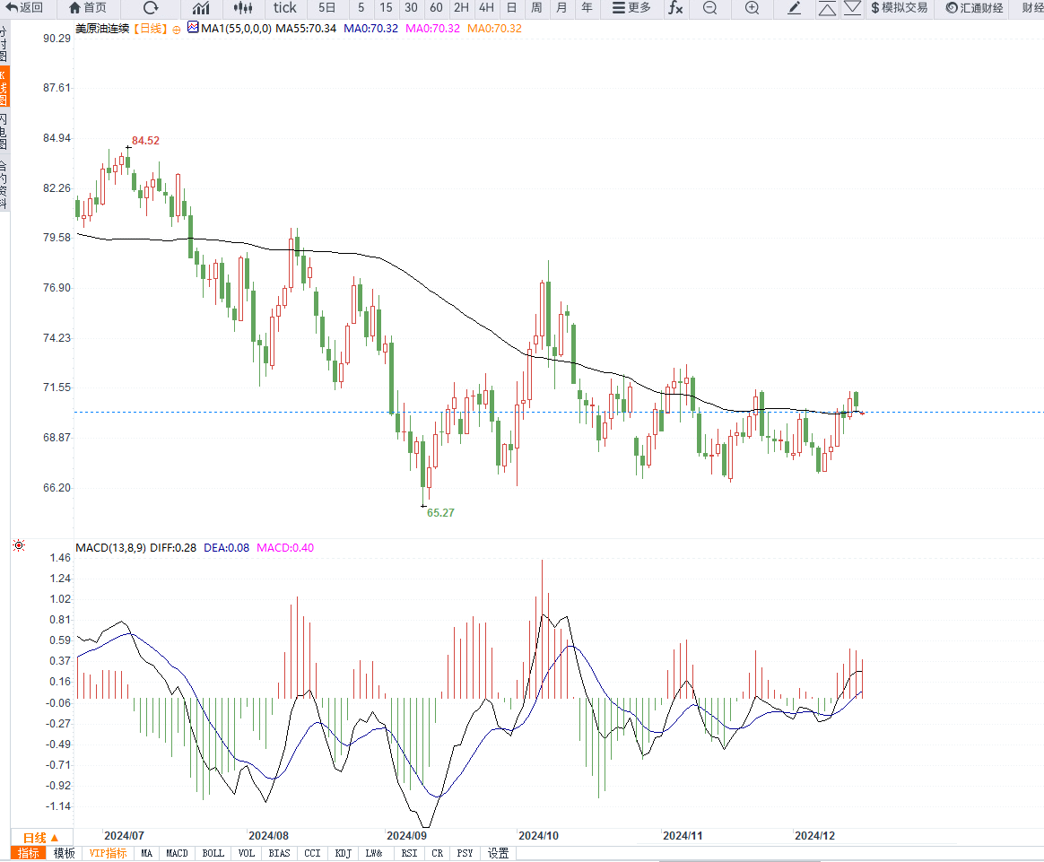Toggle the upward triangle panel button
Viewport: 1044px width, 862px height.
point(827,8)
